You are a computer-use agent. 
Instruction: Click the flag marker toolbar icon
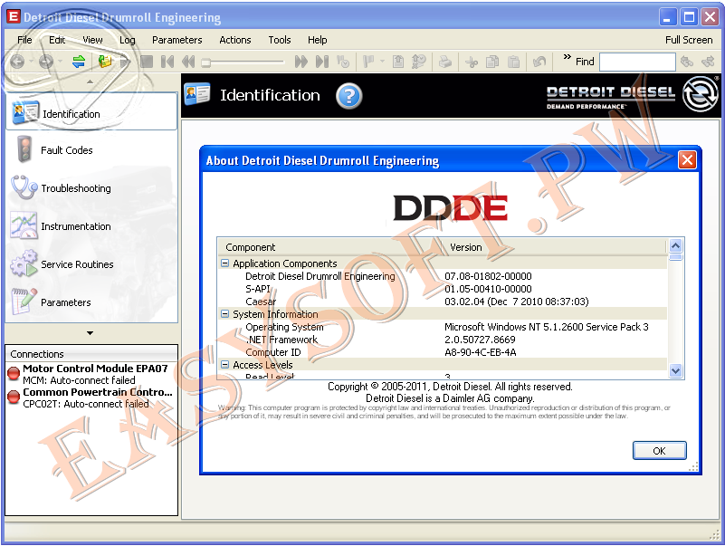(x=368, y=62)
